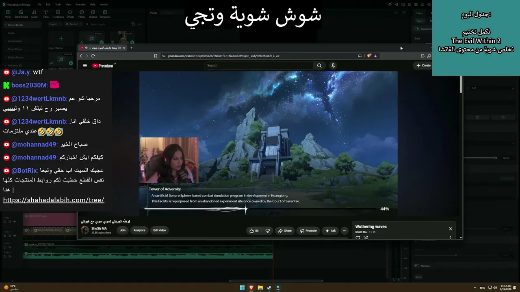This screenshot has width=520, height=292.
Task: Go to YouTube Premium home logo
Action: [103, 65]
